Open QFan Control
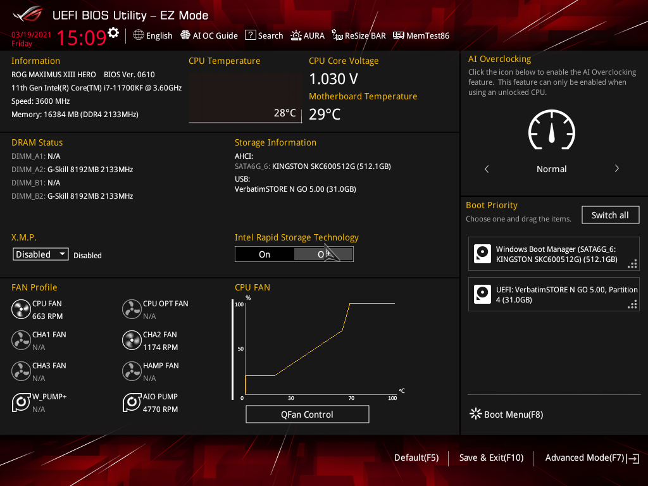Image resolution: width=648 pixels, height=486 pixels. tap(307, 414)
